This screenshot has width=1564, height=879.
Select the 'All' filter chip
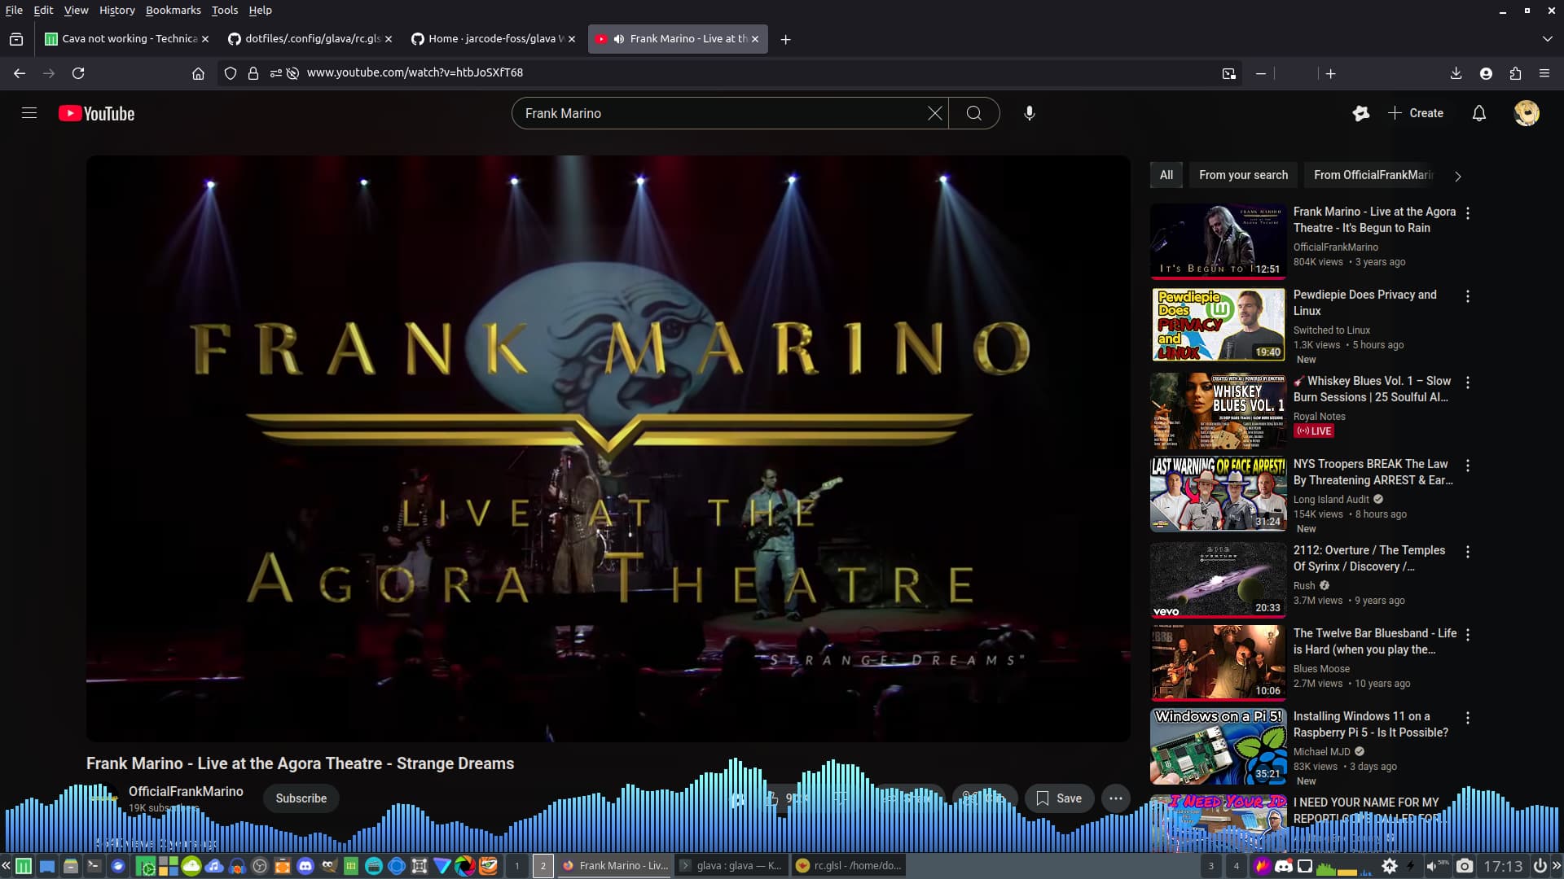(1166, 175)
